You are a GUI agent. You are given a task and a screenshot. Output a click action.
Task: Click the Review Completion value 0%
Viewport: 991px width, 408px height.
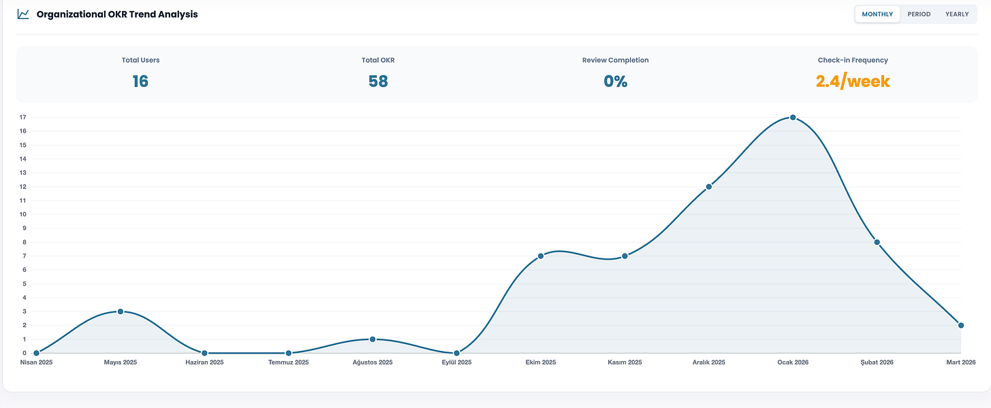tap(616, 82)
